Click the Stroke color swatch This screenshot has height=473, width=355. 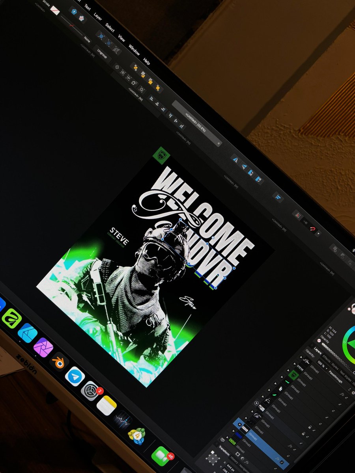click(x=55, y=10)
